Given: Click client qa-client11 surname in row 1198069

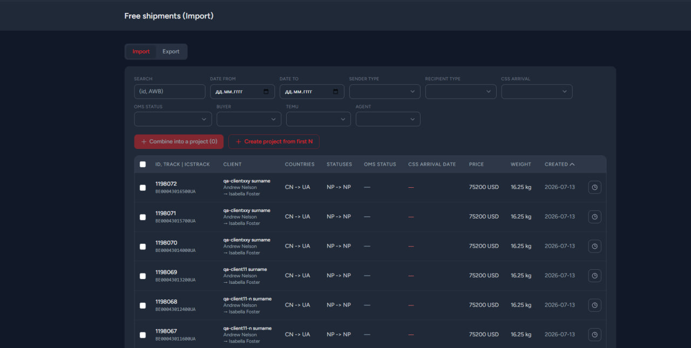Looking at the screenshot, I should tap(245, 269).
